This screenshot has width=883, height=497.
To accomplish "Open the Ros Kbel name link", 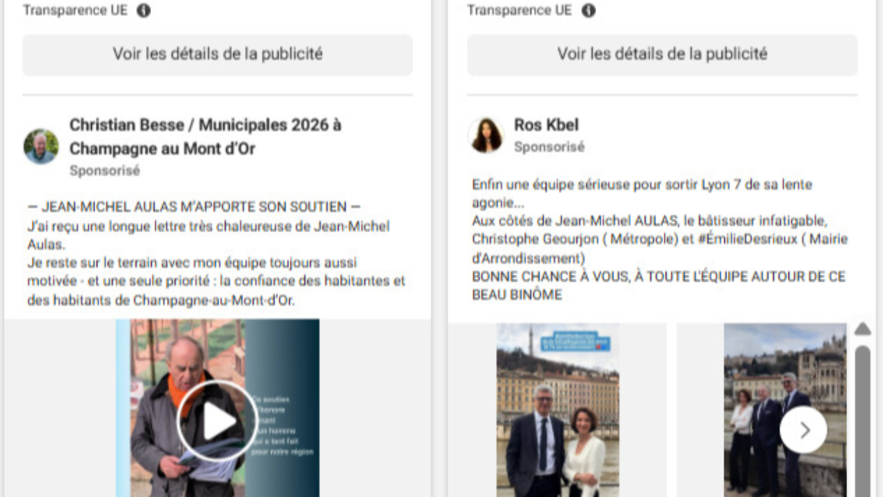I will click(x=546, y=125).
